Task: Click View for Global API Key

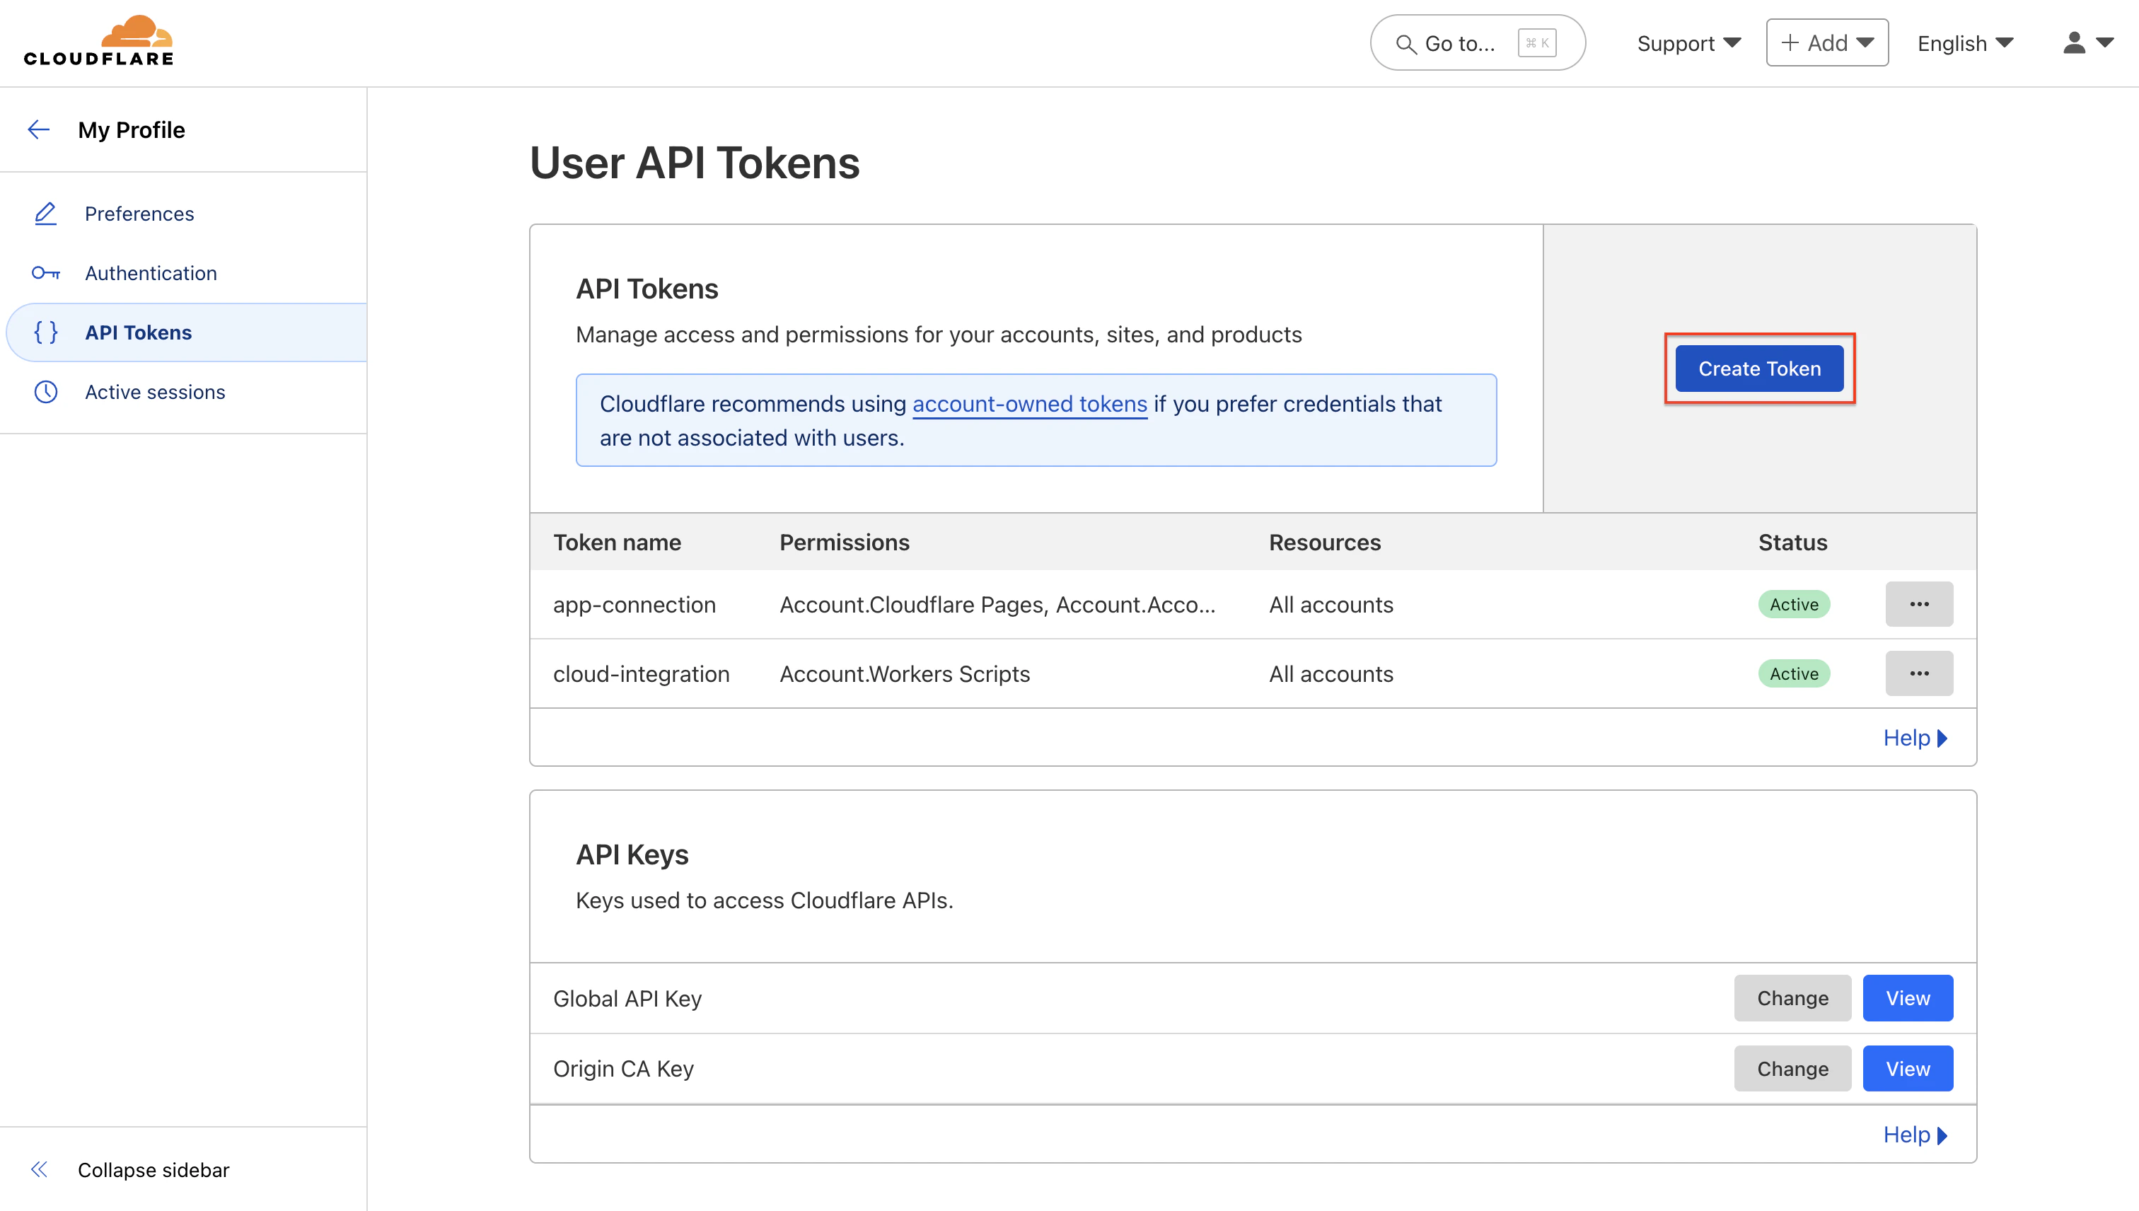Action: tap(1907, 998)
